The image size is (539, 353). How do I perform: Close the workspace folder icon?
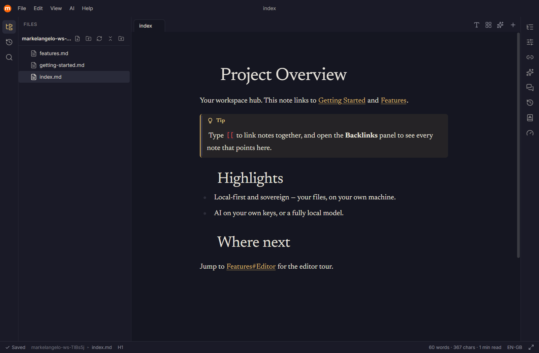pos(121,39)
